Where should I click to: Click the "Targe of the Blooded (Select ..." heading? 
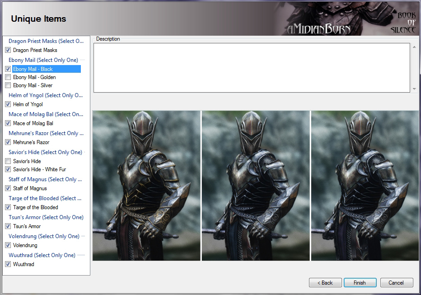(45, 198)
